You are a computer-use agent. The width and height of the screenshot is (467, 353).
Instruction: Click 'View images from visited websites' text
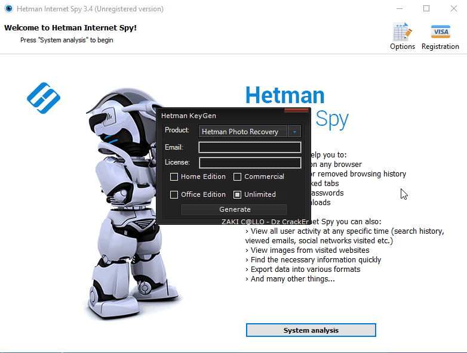310,250
